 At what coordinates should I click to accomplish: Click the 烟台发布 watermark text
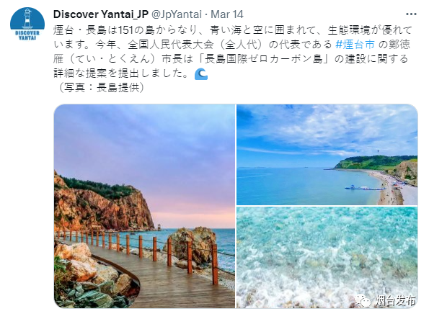click(395, 301)
